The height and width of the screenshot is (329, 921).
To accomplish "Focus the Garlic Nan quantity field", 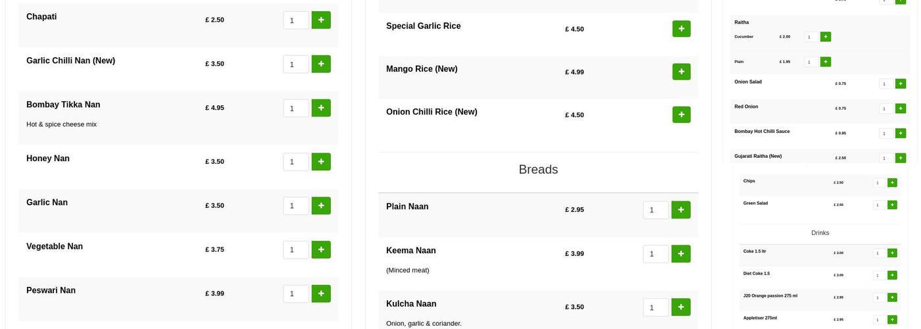I will 295,206.
